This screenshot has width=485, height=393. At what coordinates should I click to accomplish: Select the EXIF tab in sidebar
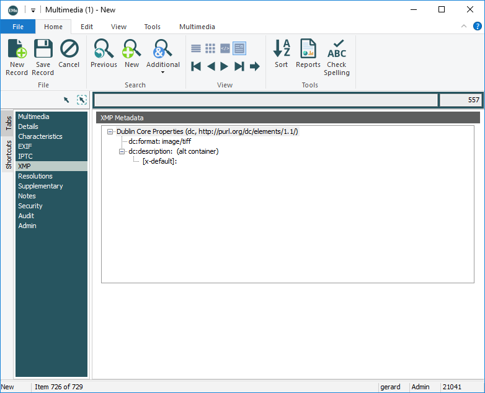coord(25,146)
